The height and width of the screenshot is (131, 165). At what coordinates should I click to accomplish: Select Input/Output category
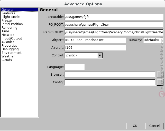pyautogui.click(x=20, y=38)
